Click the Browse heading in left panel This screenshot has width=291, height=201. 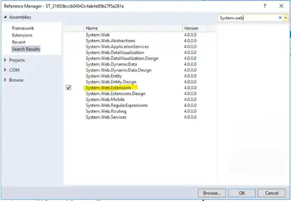[16, 80]
